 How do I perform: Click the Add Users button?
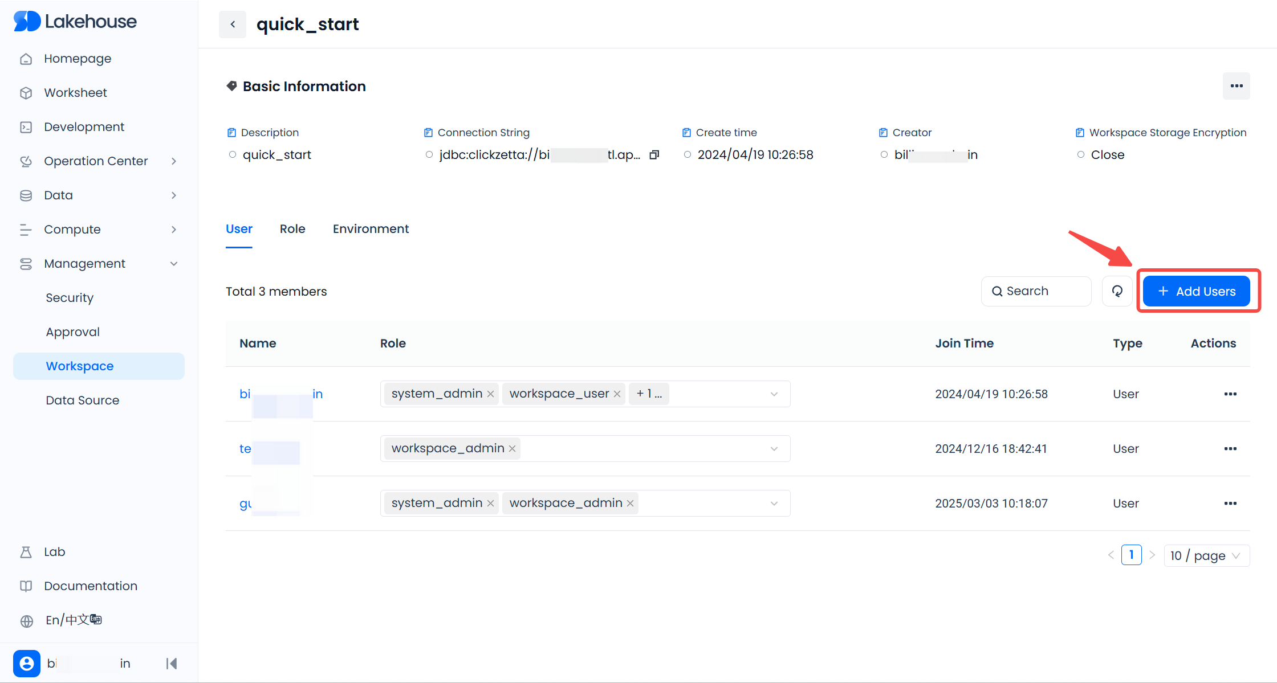[1197, 291]
